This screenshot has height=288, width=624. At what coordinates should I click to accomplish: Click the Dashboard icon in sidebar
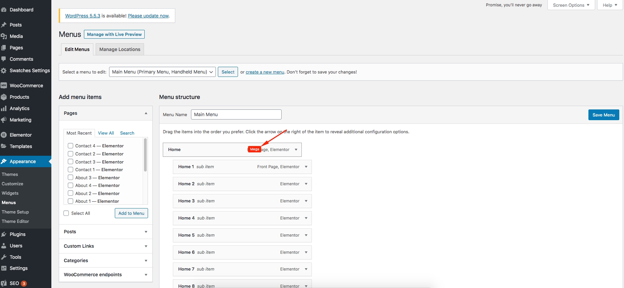tap(4, 10)
